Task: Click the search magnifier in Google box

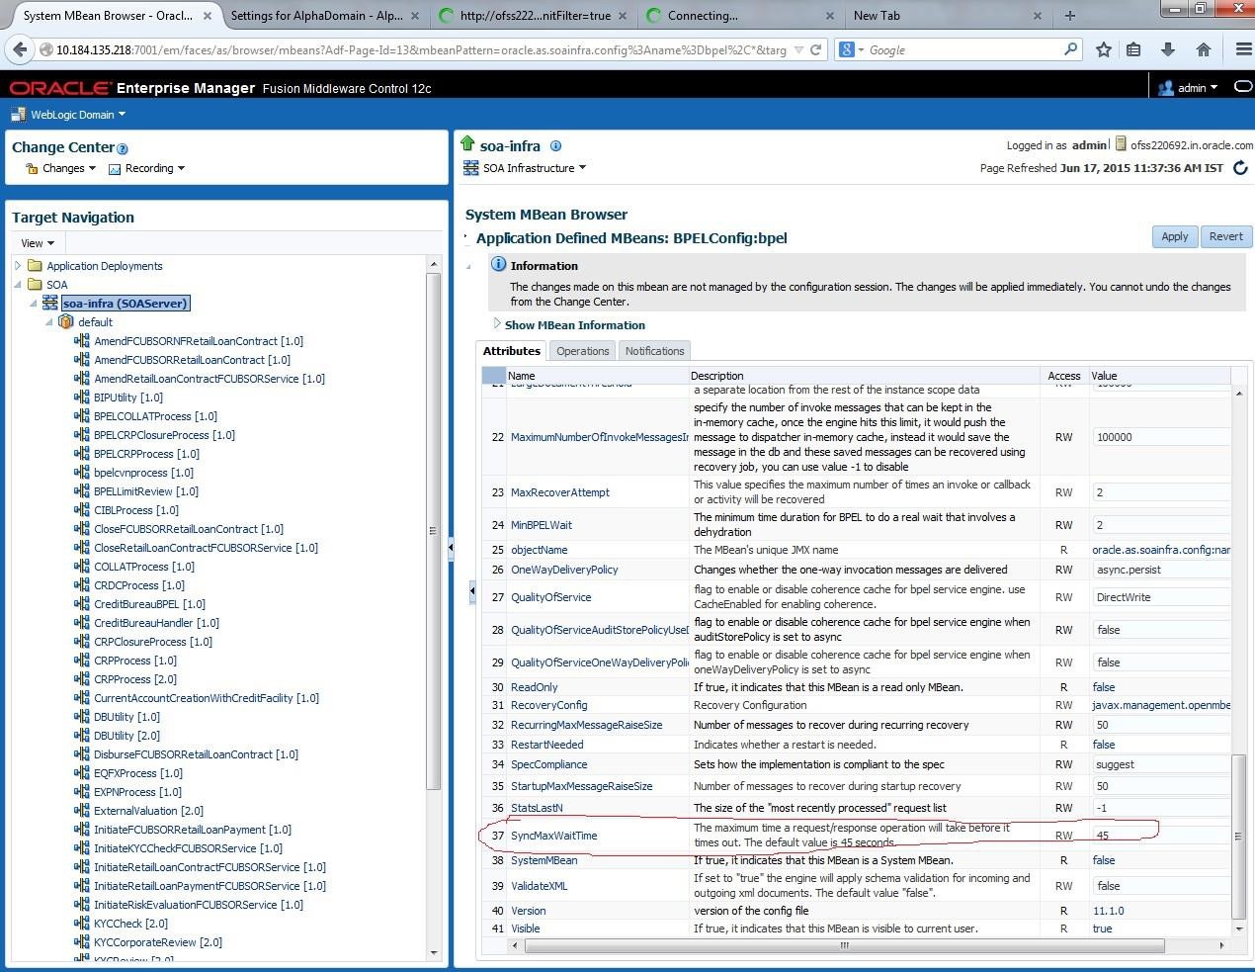Action: pos(1070,49)
